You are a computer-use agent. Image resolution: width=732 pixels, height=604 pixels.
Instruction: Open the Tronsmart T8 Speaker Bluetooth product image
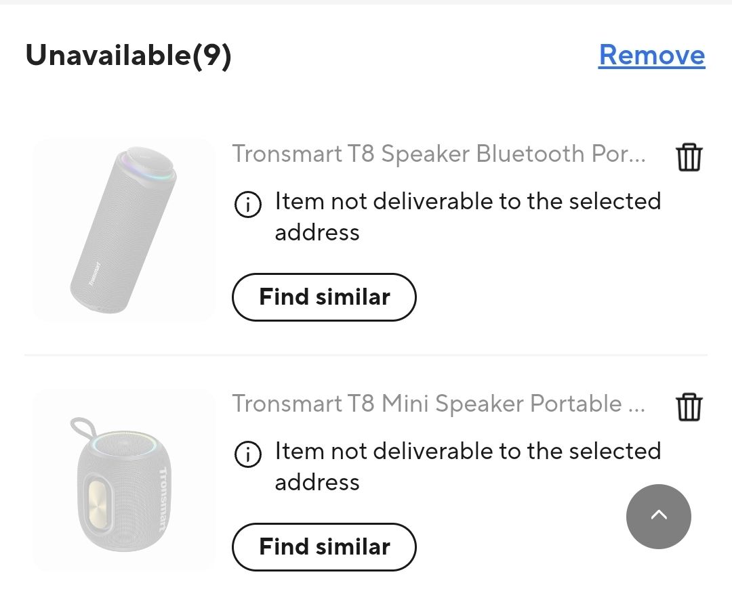point(123,230)
